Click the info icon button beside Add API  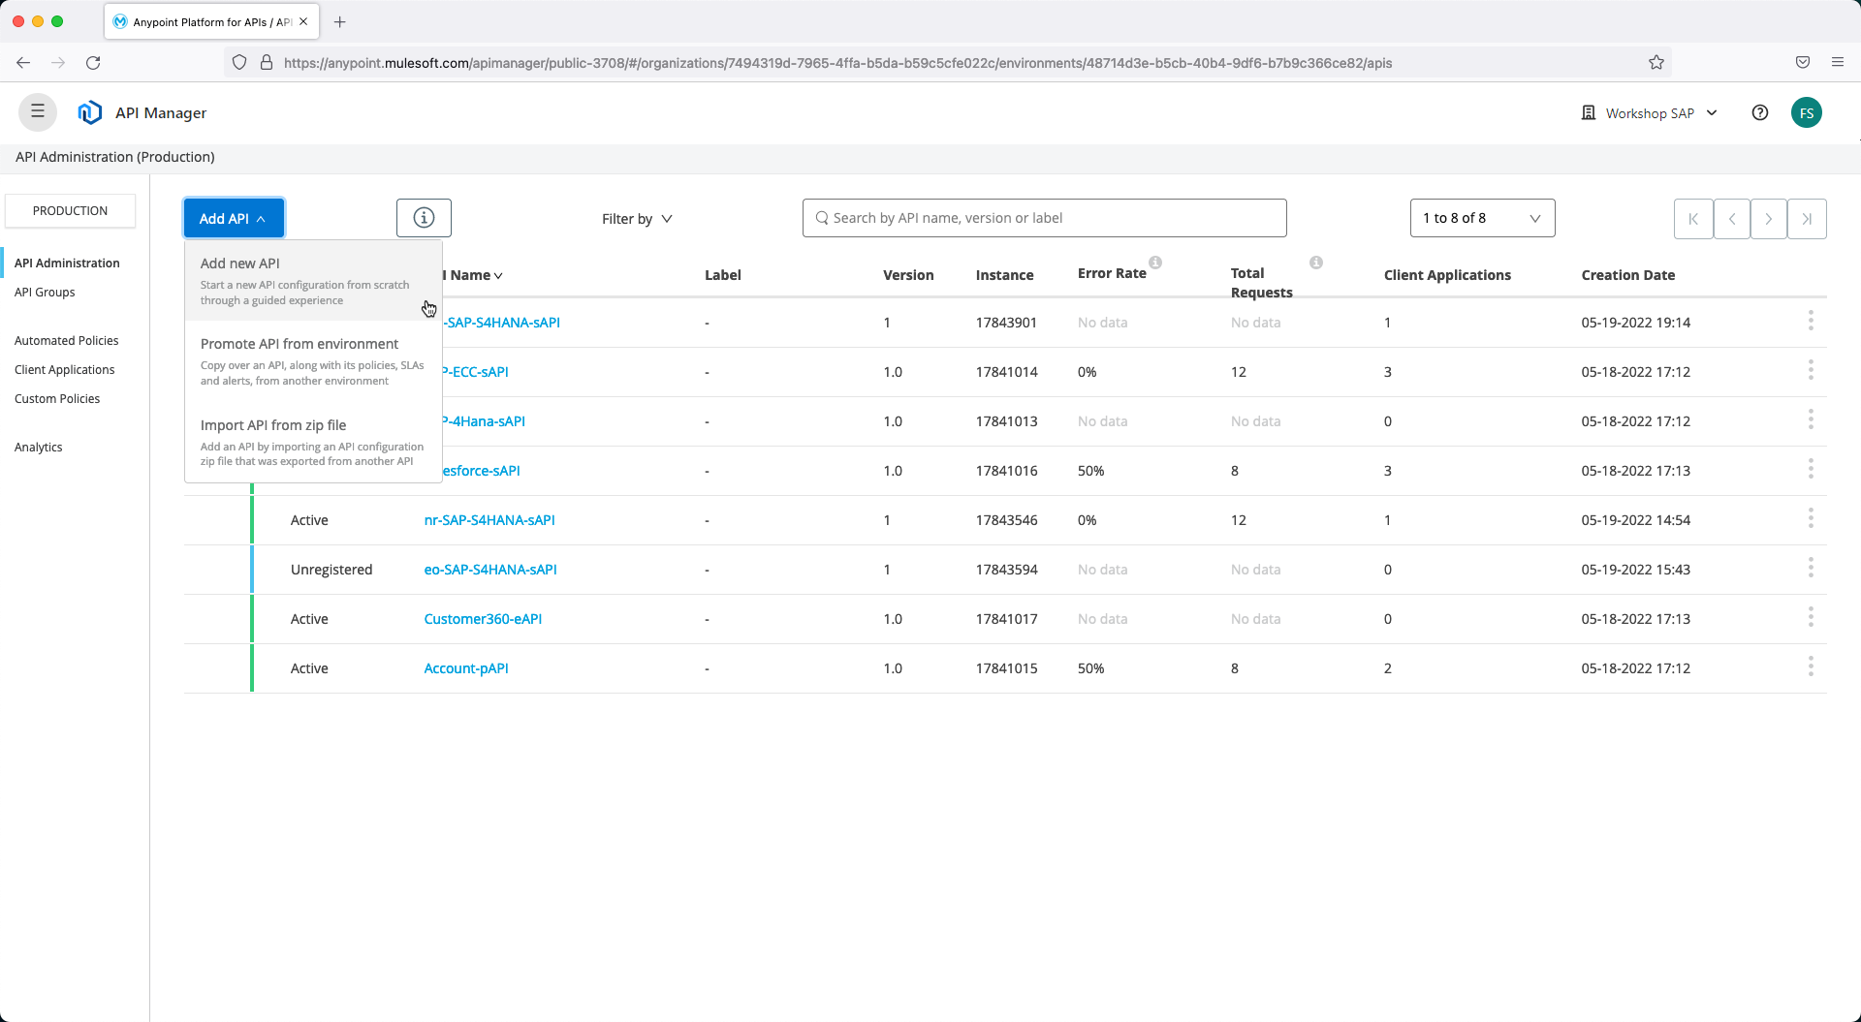[x=424, y=218]
